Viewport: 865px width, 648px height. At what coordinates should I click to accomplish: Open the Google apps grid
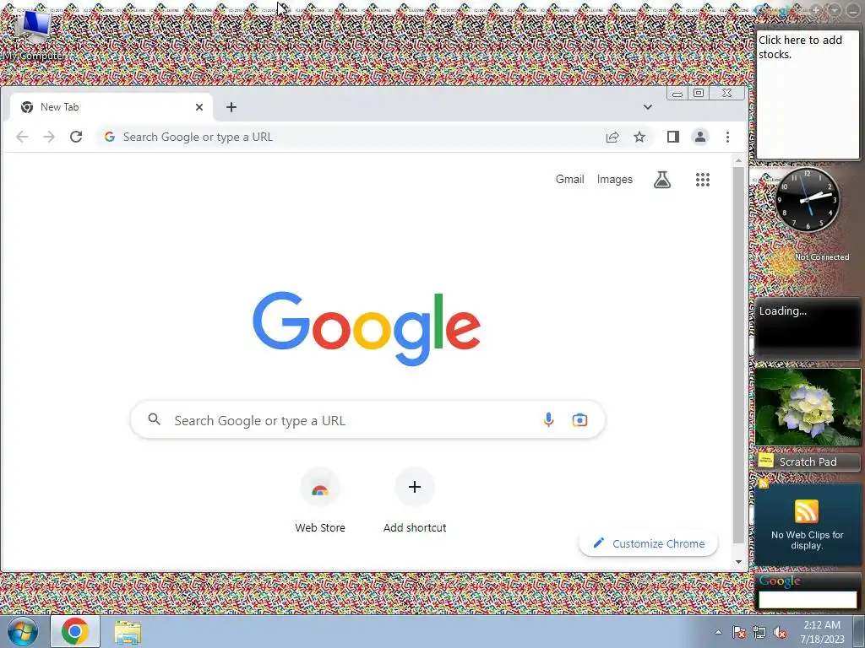[702, 180]
